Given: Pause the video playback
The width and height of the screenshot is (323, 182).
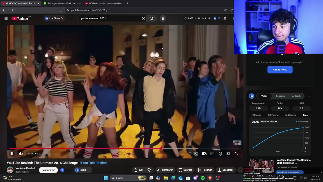Looking at the screenshot, I should tap(12, 153).
